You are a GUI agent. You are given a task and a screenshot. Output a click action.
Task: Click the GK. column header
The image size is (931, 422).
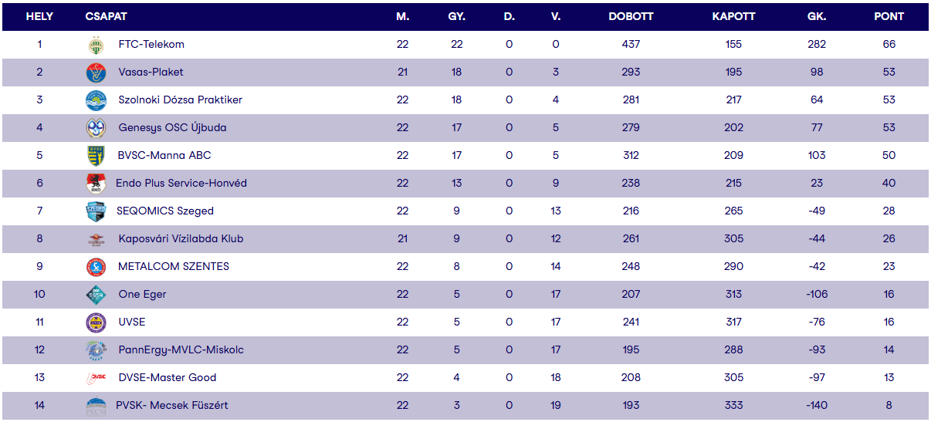tap(816, 16)
